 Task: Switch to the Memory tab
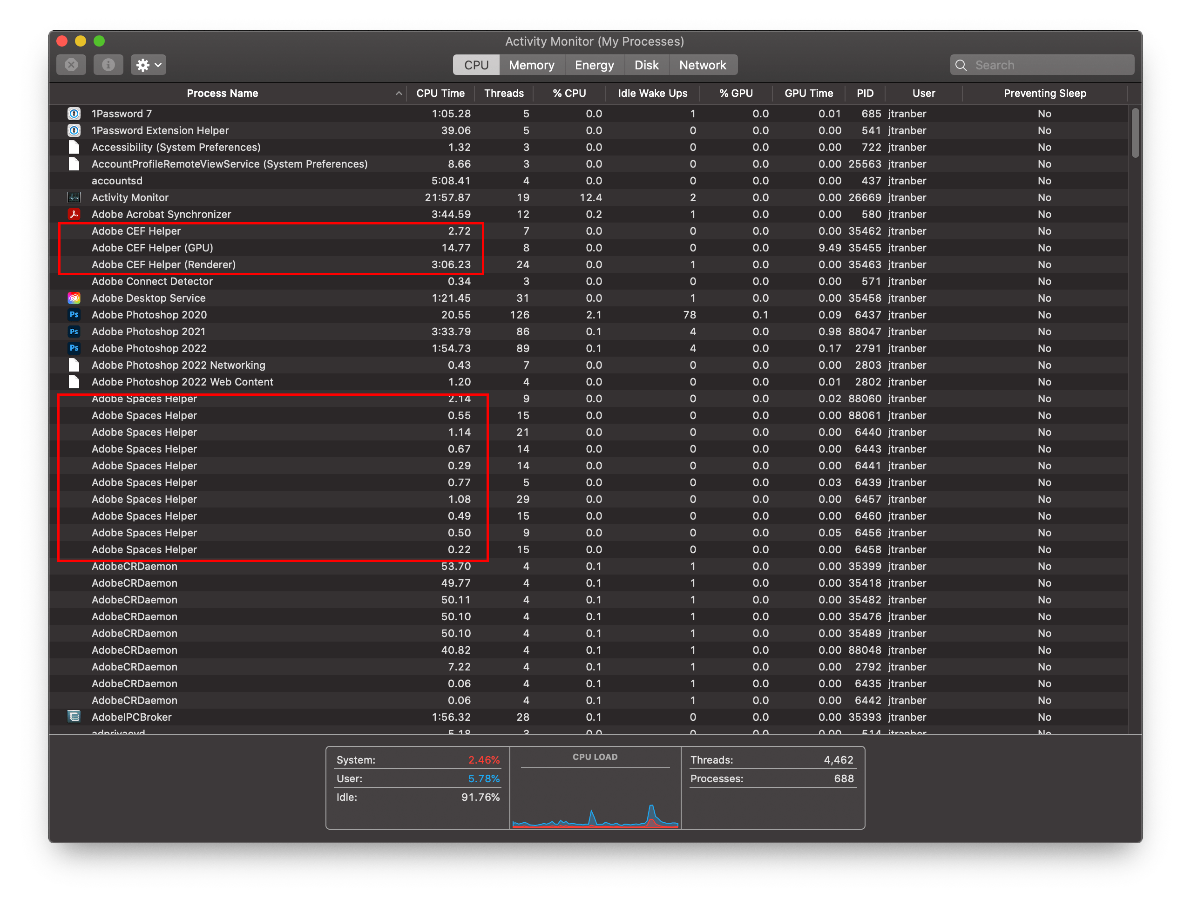point(531,64)
